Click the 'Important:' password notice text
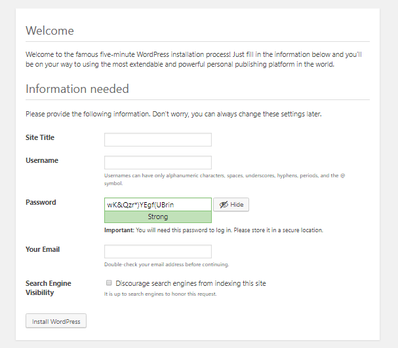Image resolution: width=398 pixels, height=348 pixels. pos(214,230)
